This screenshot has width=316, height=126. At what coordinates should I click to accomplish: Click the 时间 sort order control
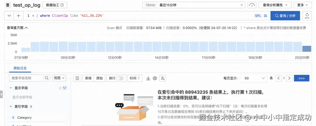click(x=135, y=78)
